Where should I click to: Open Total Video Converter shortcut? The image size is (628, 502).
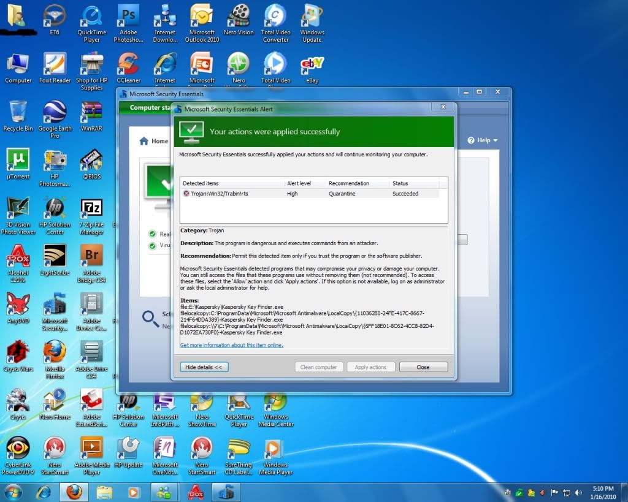coord(275,23)
